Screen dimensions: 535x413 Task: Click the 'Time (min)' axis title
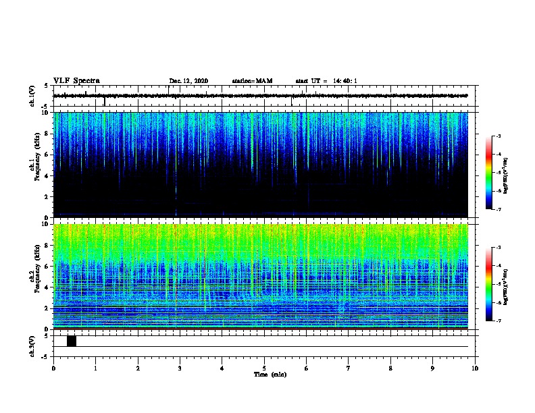pos(270,375)
